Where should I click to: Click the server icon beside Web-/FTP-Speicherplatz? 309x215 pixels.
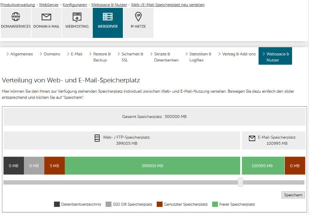(x=97, y=138)
